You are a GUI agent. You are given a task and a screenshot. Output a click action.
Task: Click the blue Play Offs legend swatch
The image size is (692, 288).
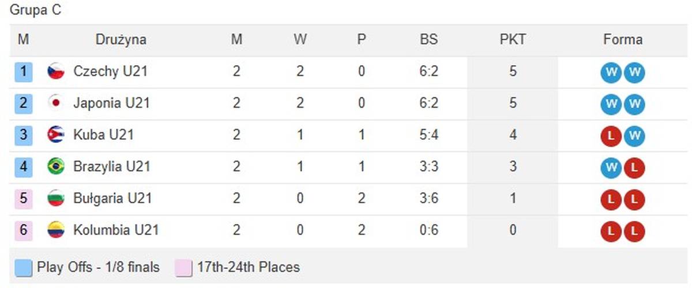pos(23,268)
